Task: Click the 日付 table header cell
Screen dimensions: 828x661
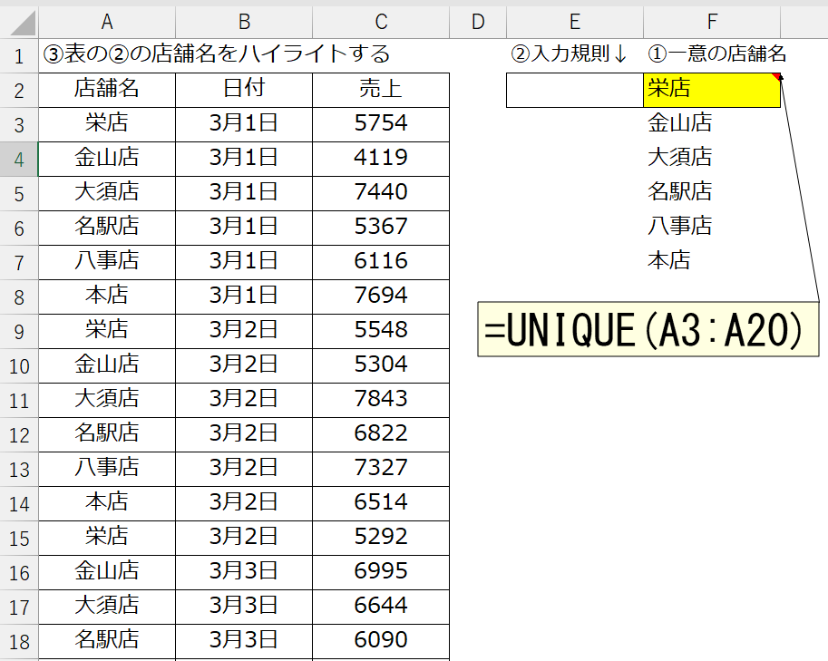Action: pyautogui.click(x=244, y=91)
